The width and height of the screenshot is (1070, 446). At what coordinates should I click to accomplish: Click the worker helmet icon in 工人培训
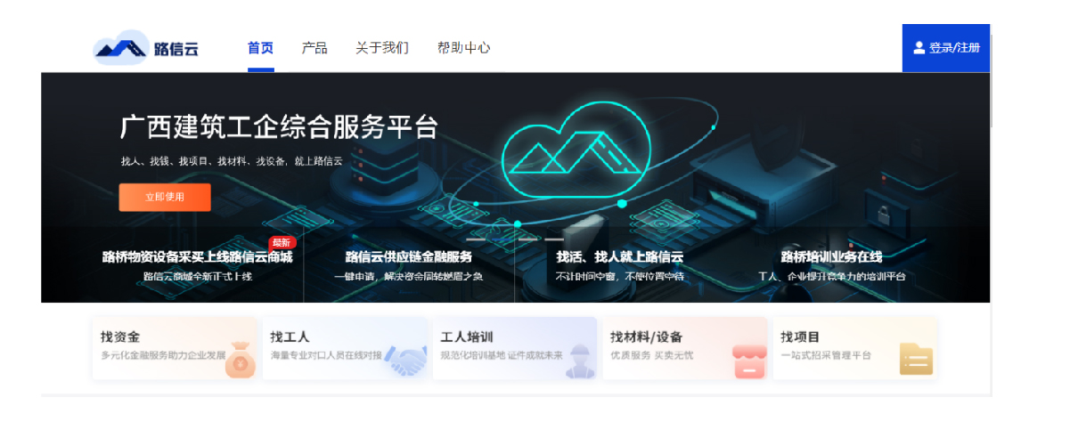coord(580,361)
